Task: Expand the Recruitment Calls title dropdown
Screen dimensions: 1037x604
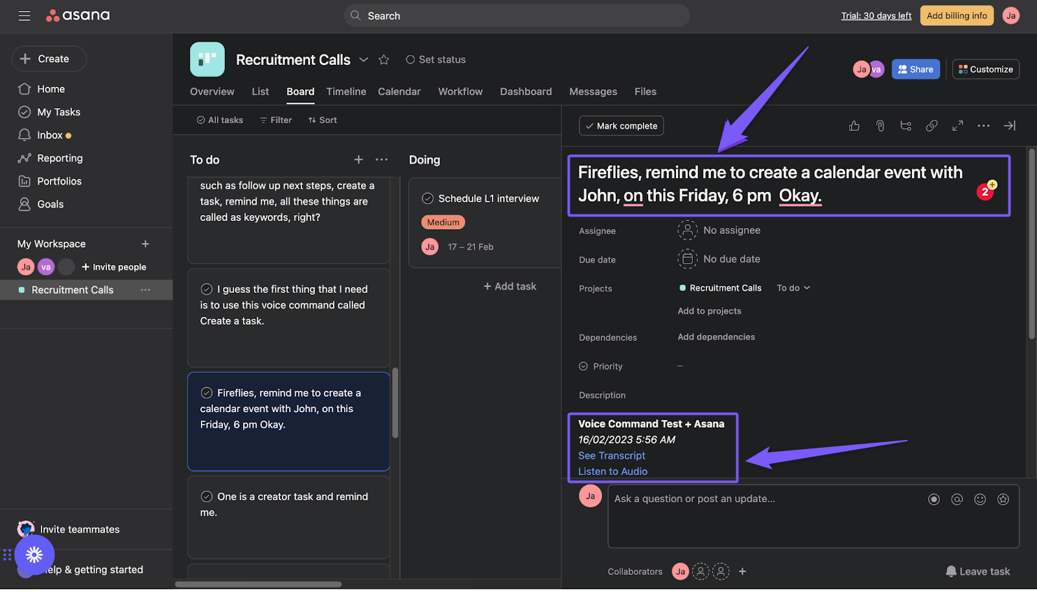Action: [x=364, y=60]
